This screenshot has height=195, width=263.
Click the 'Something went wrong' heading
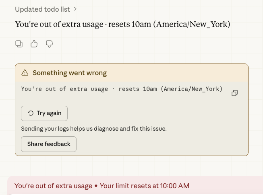tap(70, 73)
